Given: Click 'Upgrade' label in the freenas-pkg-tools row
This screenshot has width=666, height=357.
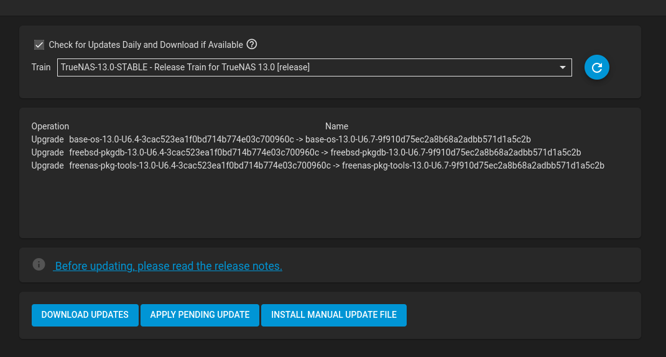Looking at the screenshot, I should (x=47, y=165).
